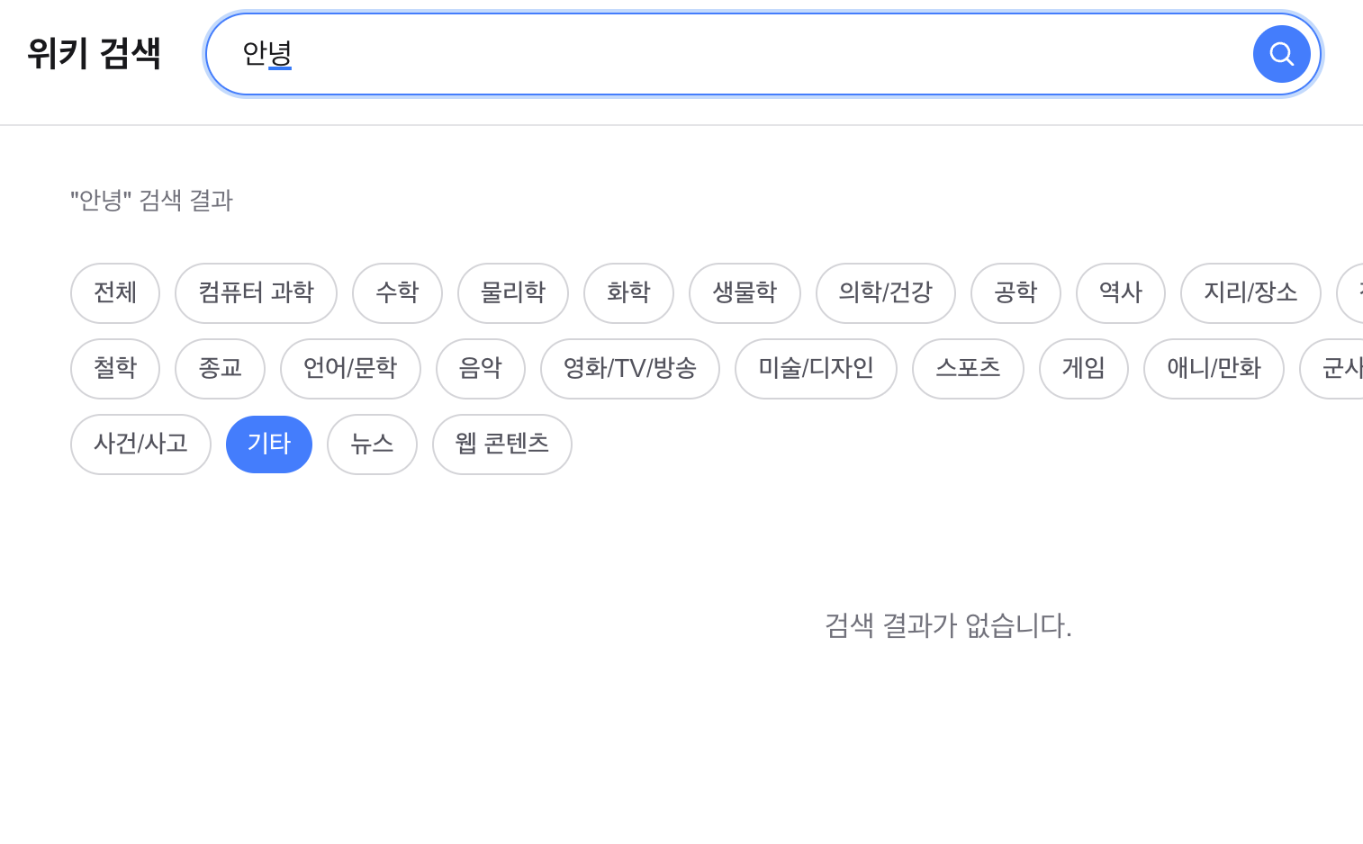This screenshot has height=844, width=1363.
Task: Select the 게임 filter chip
Action: (1083, 368)
